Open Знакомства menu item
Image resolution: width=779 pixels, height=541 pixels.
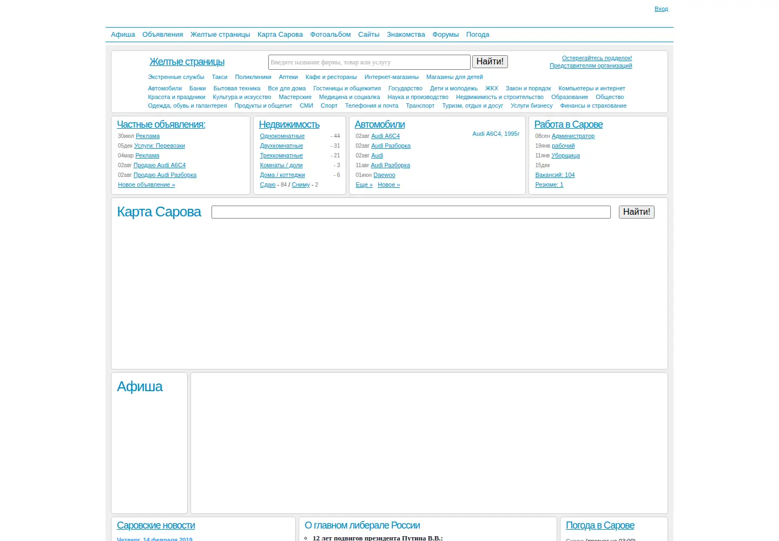[x=406, y=35]
